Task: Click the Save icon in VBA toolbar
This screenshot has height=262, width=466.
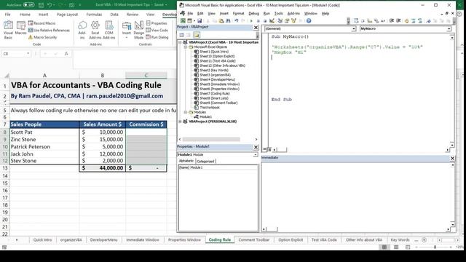Action: click(x=200, y=21)
